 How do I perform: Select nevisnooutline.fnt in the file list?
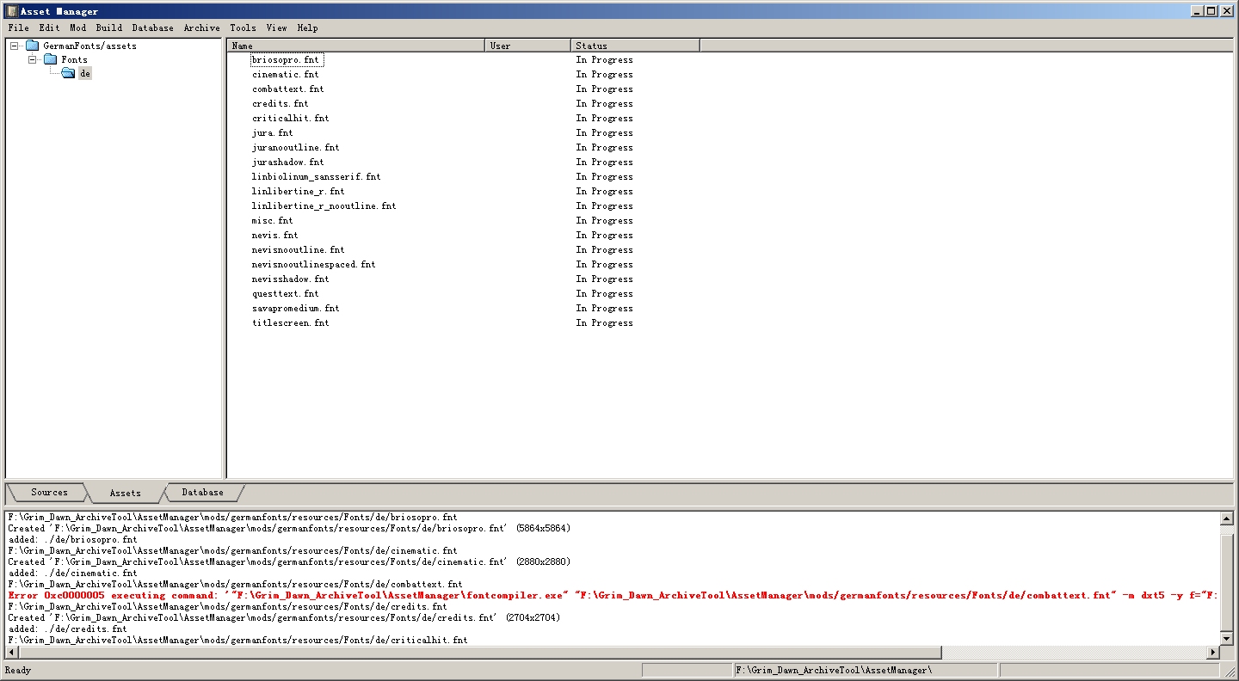point(298,250)
